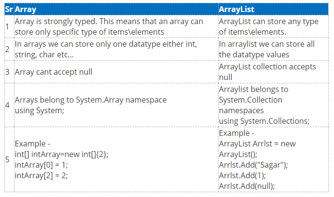Select row number 1 cell

click(9, 26)
